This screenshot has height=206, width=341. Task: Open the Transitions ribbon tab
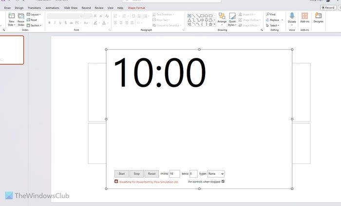[x=34, y=8]
